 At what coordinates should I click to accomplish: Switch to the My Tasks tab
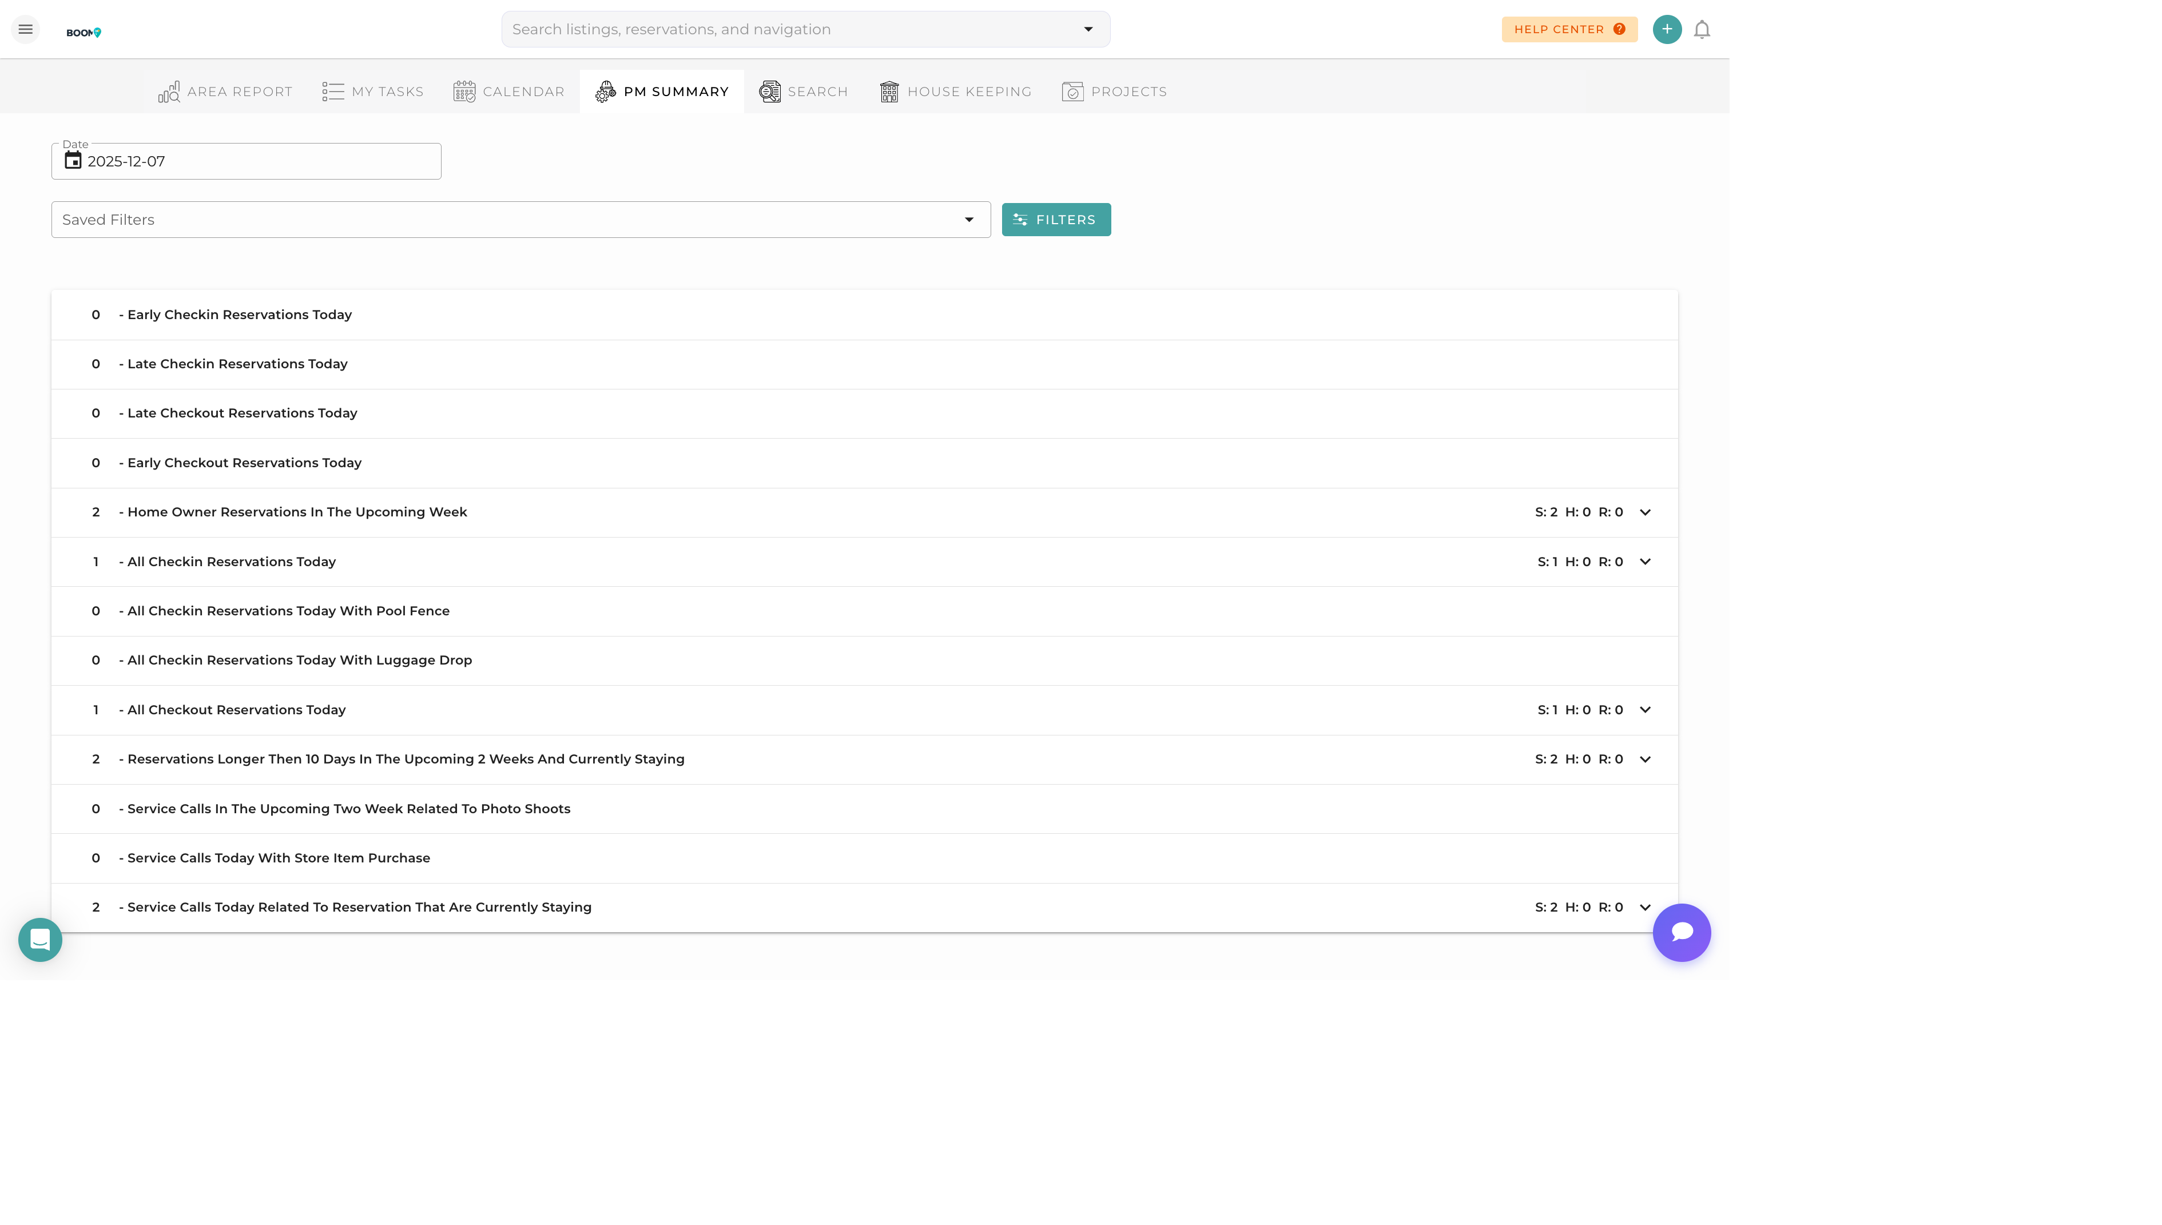click(x=373, y=91)
